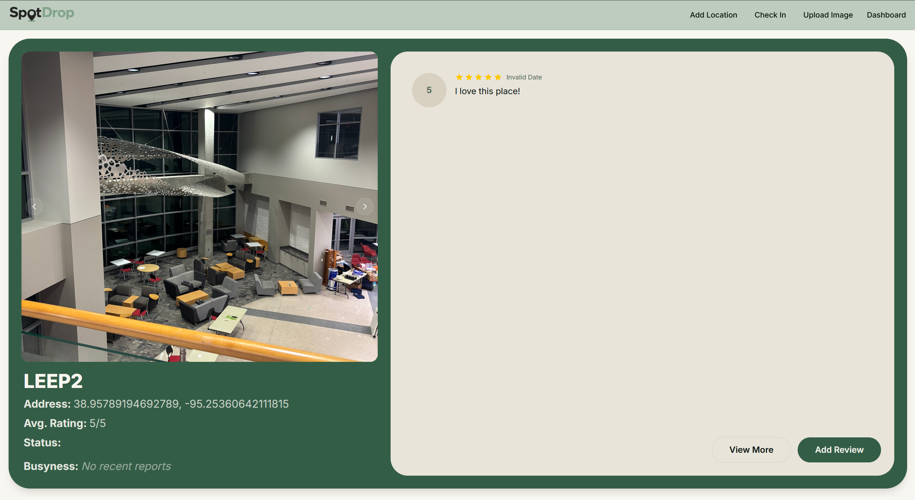The image size is (915, 500).
Task: Click the address coordinates text
Action: 181,404
